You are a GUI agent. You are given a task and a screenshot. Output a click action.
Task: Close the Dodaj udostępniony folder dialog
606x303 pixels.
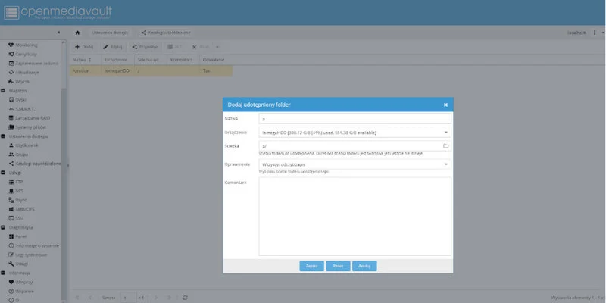(445, 105)
